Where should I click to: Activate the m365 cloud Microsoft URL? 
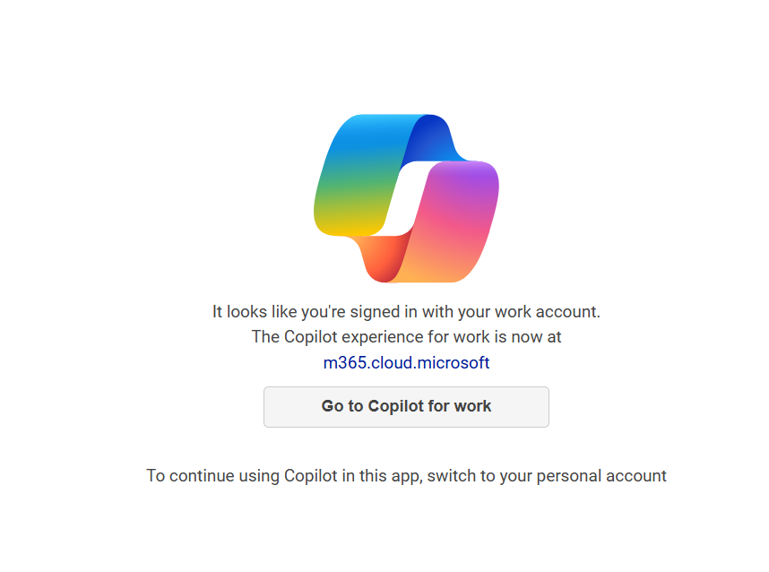coord(406,362)
